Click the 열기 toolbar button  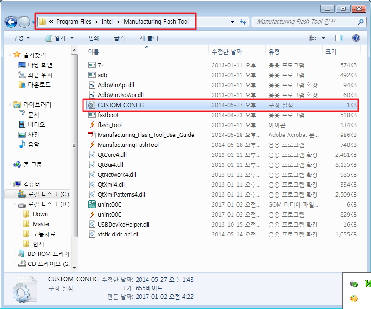click(x=55, y=38)
